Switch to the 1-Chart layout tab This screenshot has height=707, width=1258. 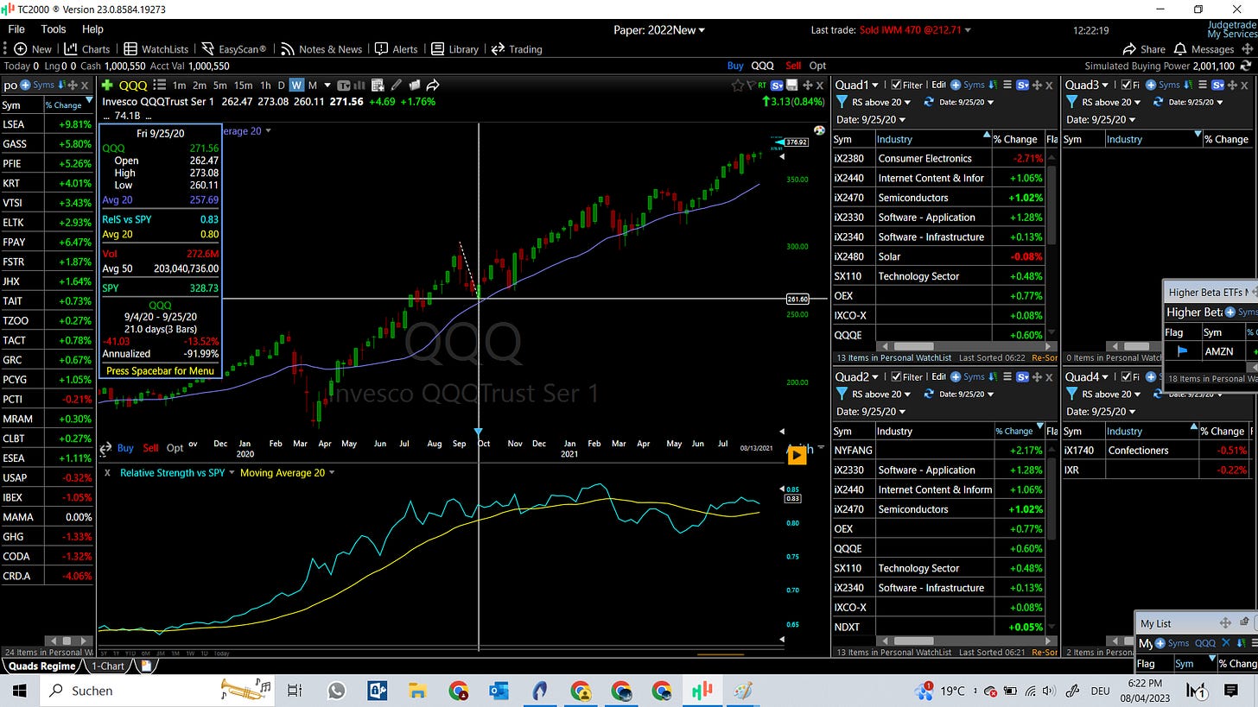tap(108, 666)
